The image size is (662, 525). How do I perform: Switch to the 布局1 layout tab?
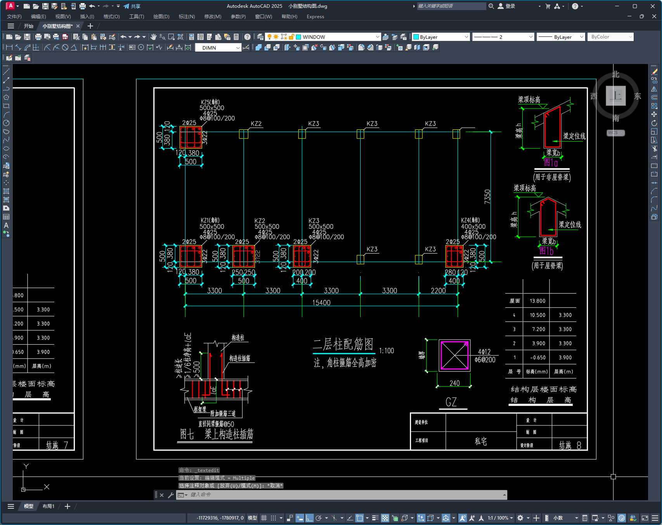48,506
